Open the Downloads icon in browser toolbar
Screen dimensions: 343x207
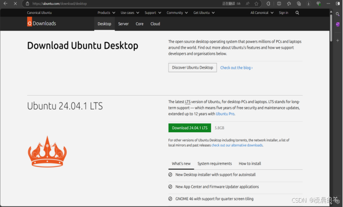click(x=309, y=3)
